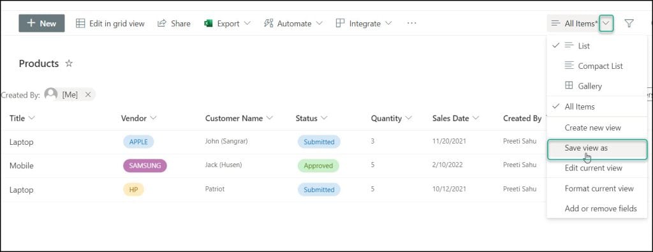Open the Integrate dropdown

click(363, 24)
